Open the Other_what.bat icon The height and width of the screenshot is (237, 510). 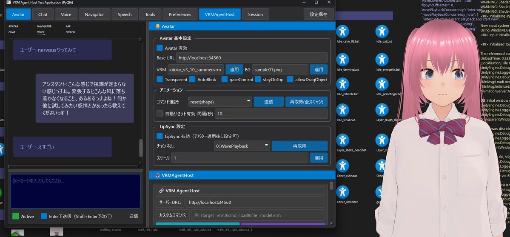[x=342, y=192]
